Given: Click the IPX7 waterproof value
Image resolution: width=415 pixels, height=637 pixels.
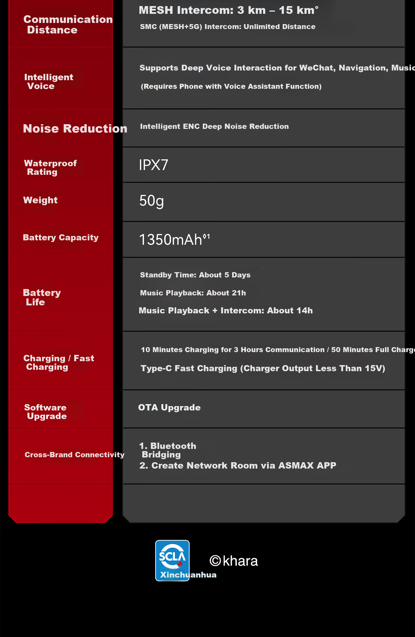Looking at the screenshot, I should click(x=154, y=165).
